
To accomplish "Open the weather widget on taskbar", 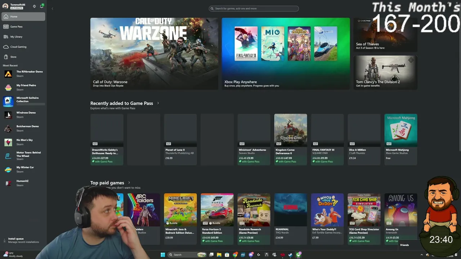I will pyautogui.click(x=13, y=255).
